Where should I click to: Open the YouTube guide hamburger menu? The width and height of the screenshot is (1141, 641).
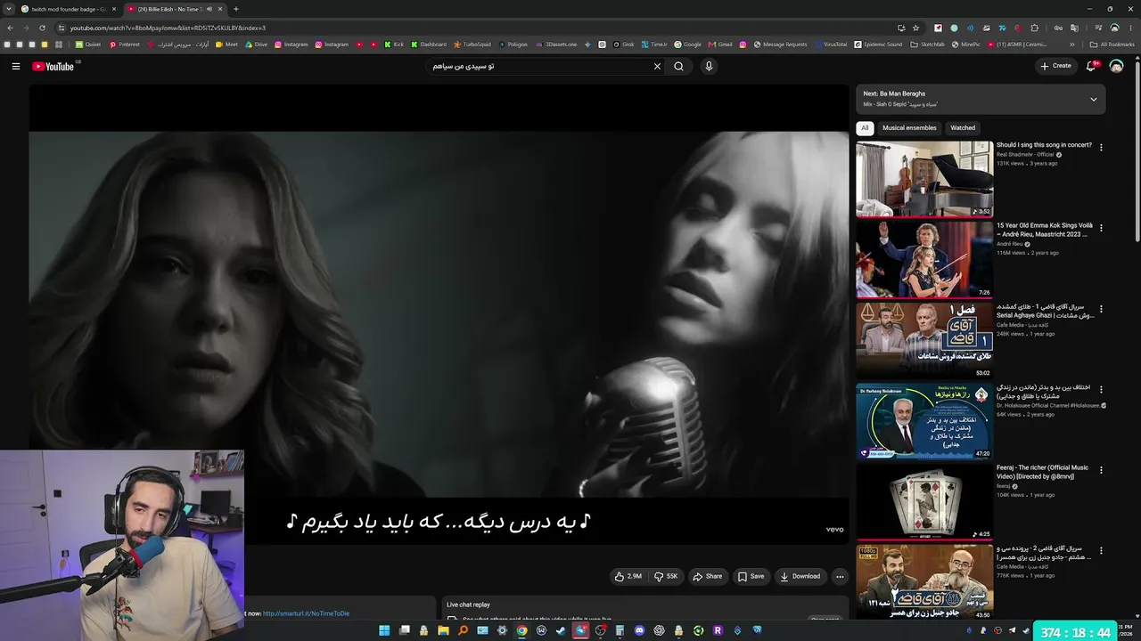15,66
